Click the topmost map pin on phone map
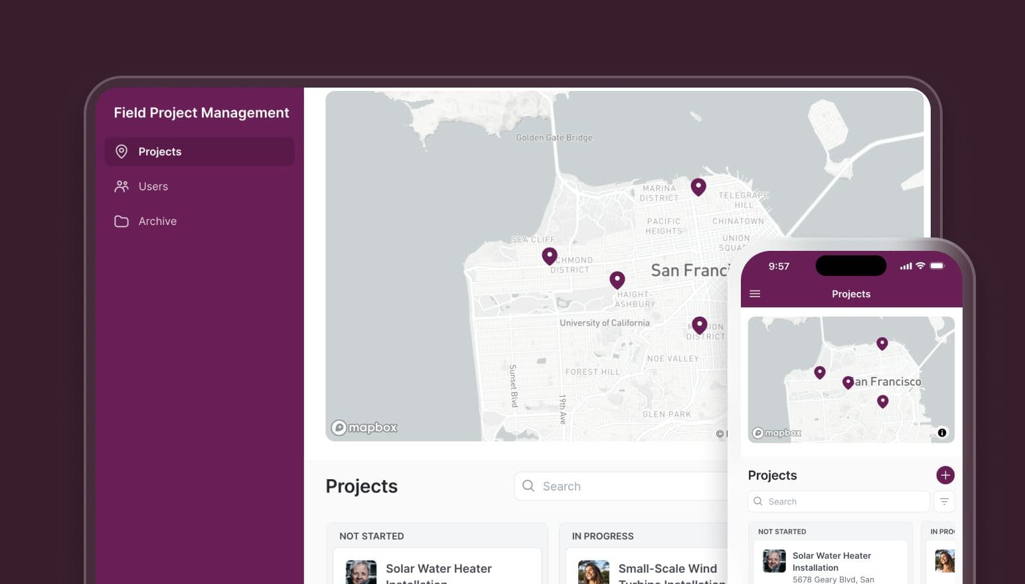The width and height of the screenshot is (1025, 584). tap(882, 343)
